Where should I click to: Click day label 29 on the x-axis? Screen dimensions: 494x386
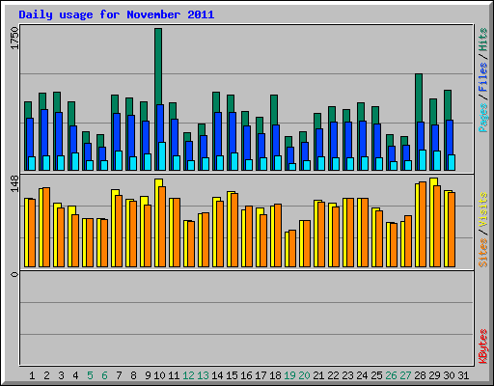[434, 375]
